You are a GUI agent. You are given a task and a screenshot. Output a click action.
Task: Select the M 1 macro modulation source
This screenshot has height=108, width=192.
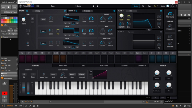click(152, 53)
